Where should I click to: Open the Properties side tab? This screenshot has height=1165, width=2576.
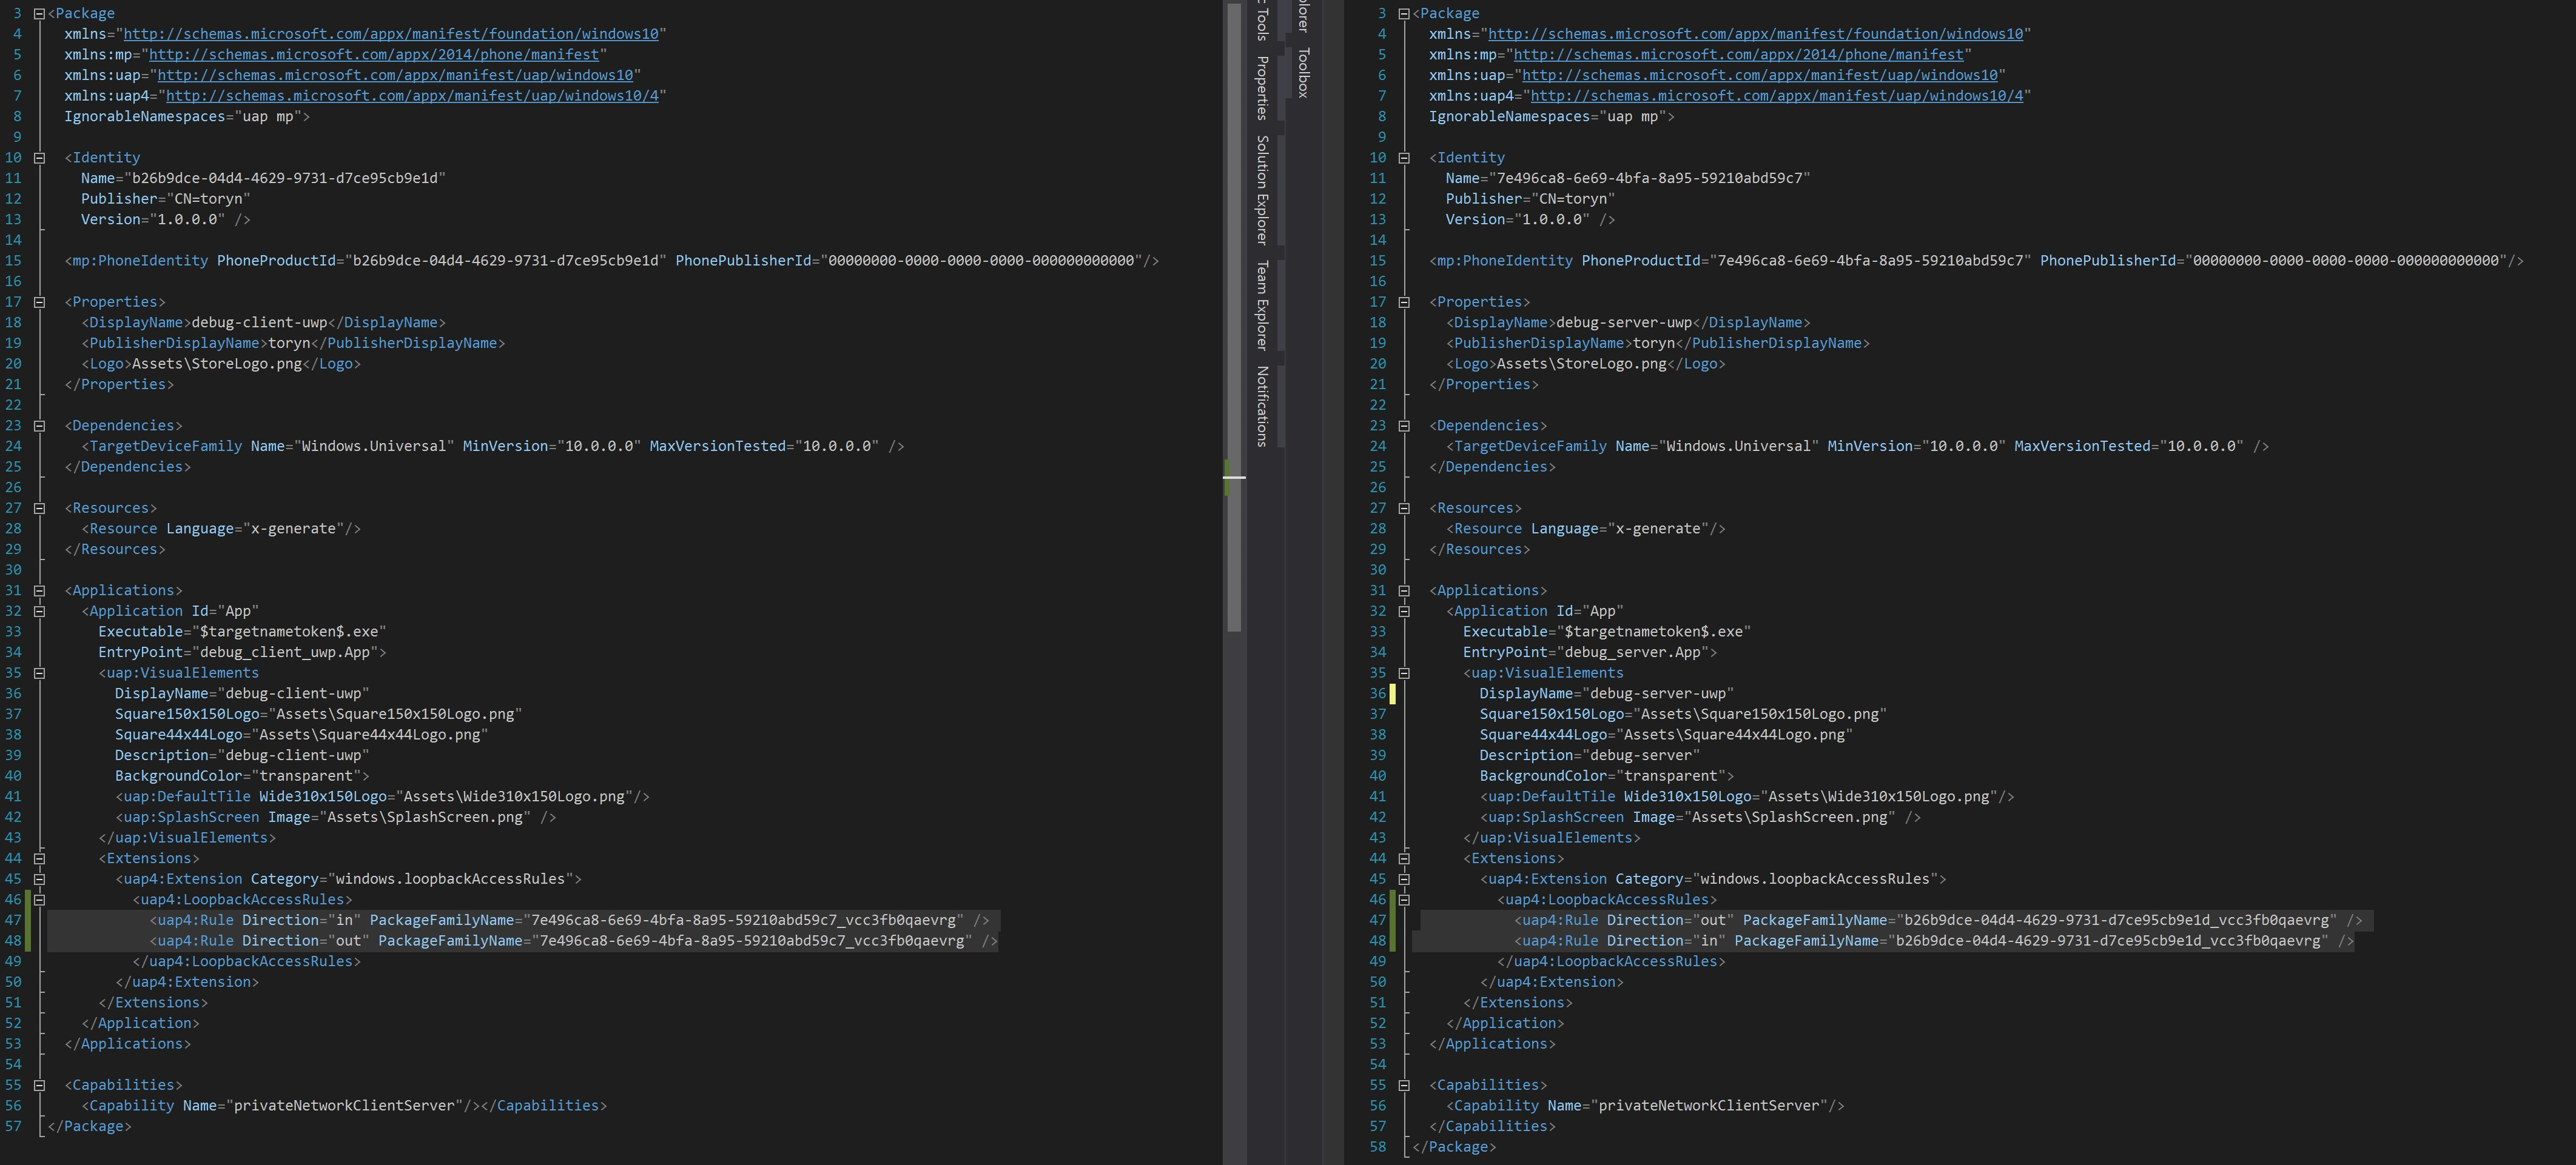(1262, 88)
